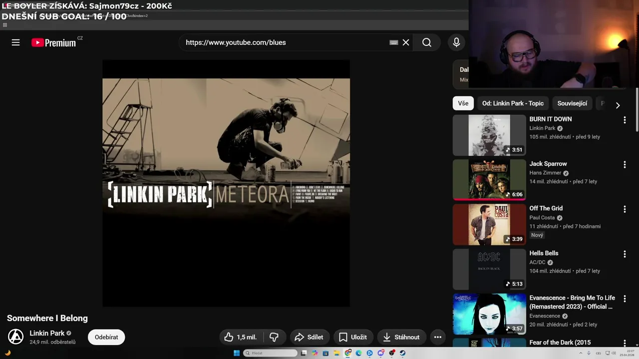The width and height of the screenshot is (639, 359).
Task: Click the BURN IT DOWN title
Action: click(x=551, y=119)
